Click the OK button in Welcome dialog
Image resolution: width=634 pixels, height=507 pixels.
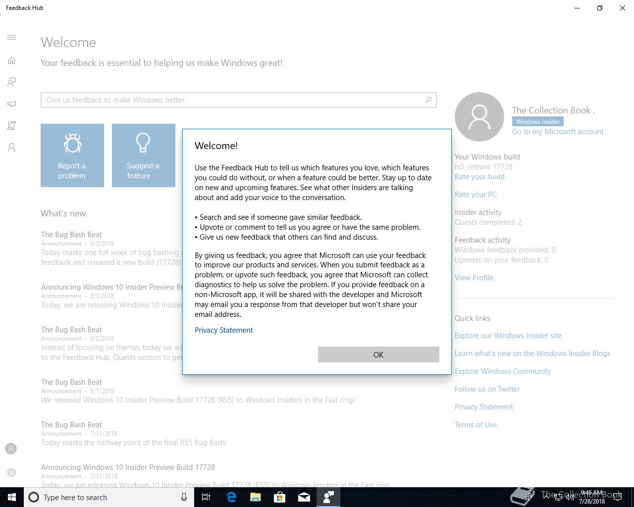click(x=378, y=355)
